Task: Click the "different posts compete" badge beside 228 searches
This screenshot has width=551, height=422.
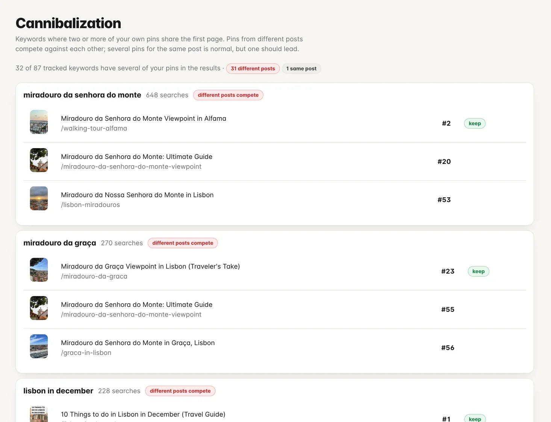Action: pyautogui.click(x=180, y=391)
